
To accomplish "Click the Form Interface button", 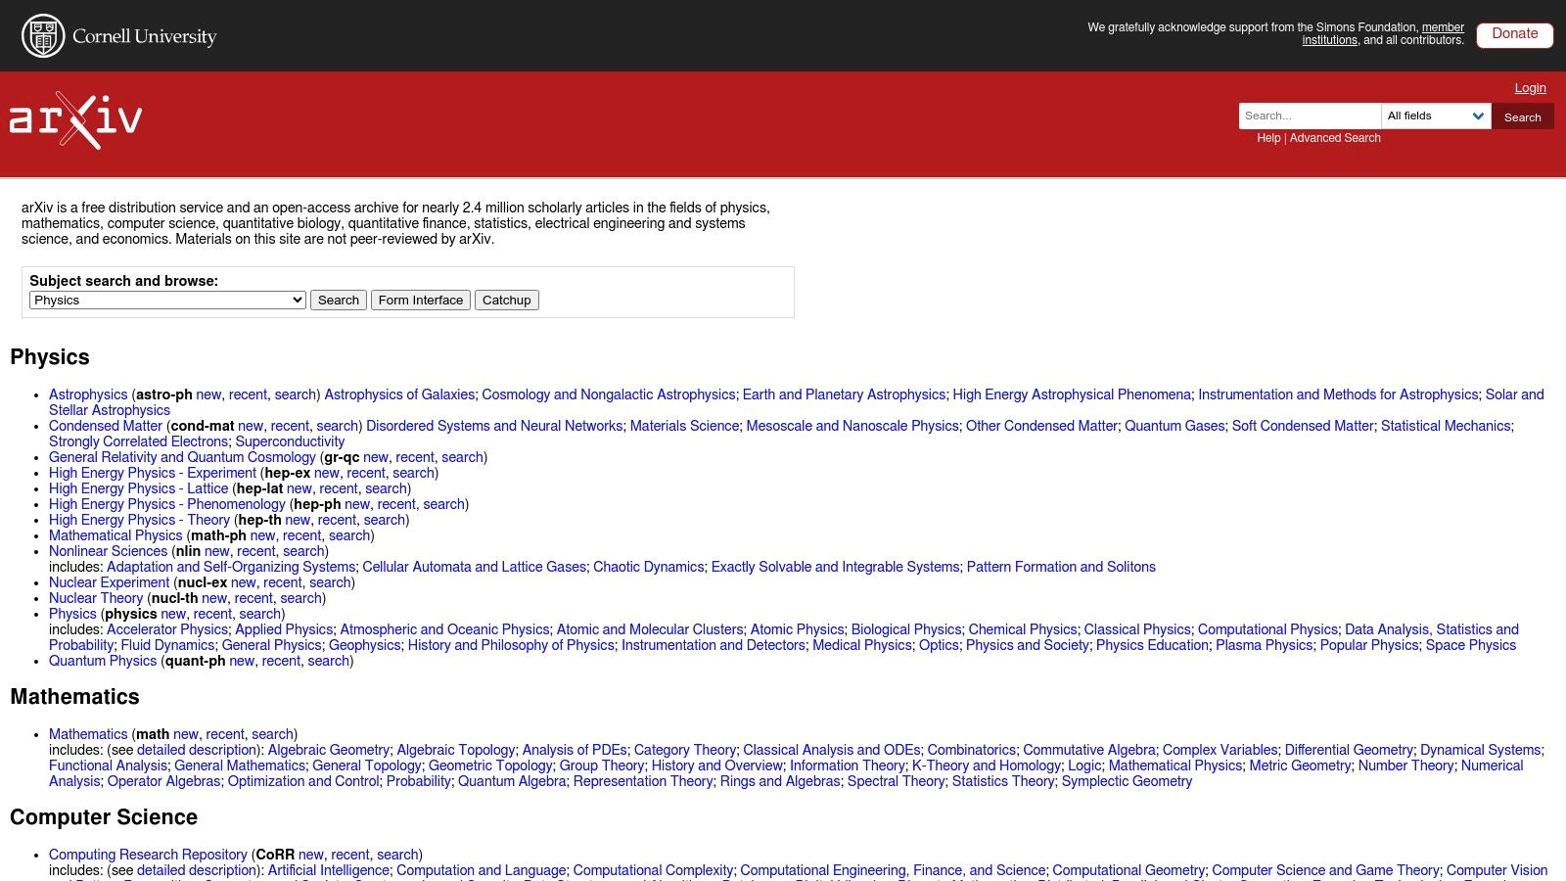I will [421, 300].
